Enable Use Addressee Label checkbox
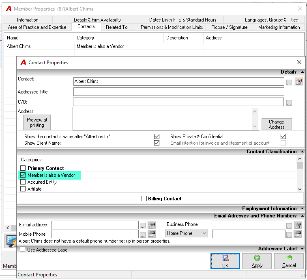Screen dimensions: 307x280 click(x=23, y=250)
